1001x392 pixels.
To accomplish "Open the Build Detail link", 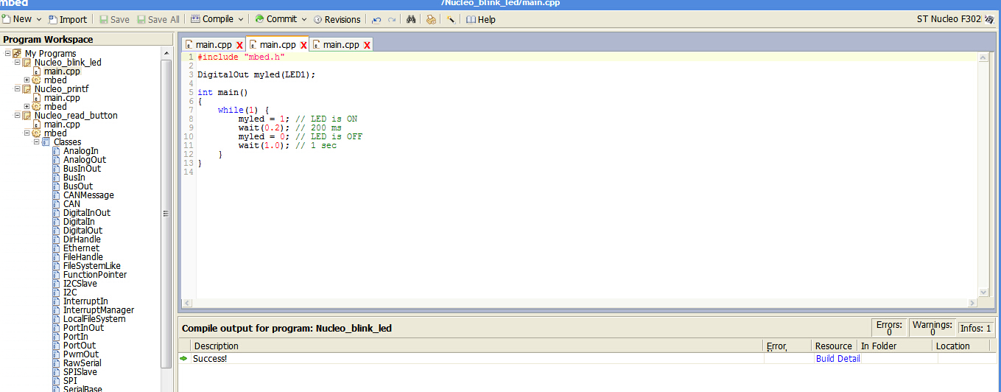I will point(837,359).
